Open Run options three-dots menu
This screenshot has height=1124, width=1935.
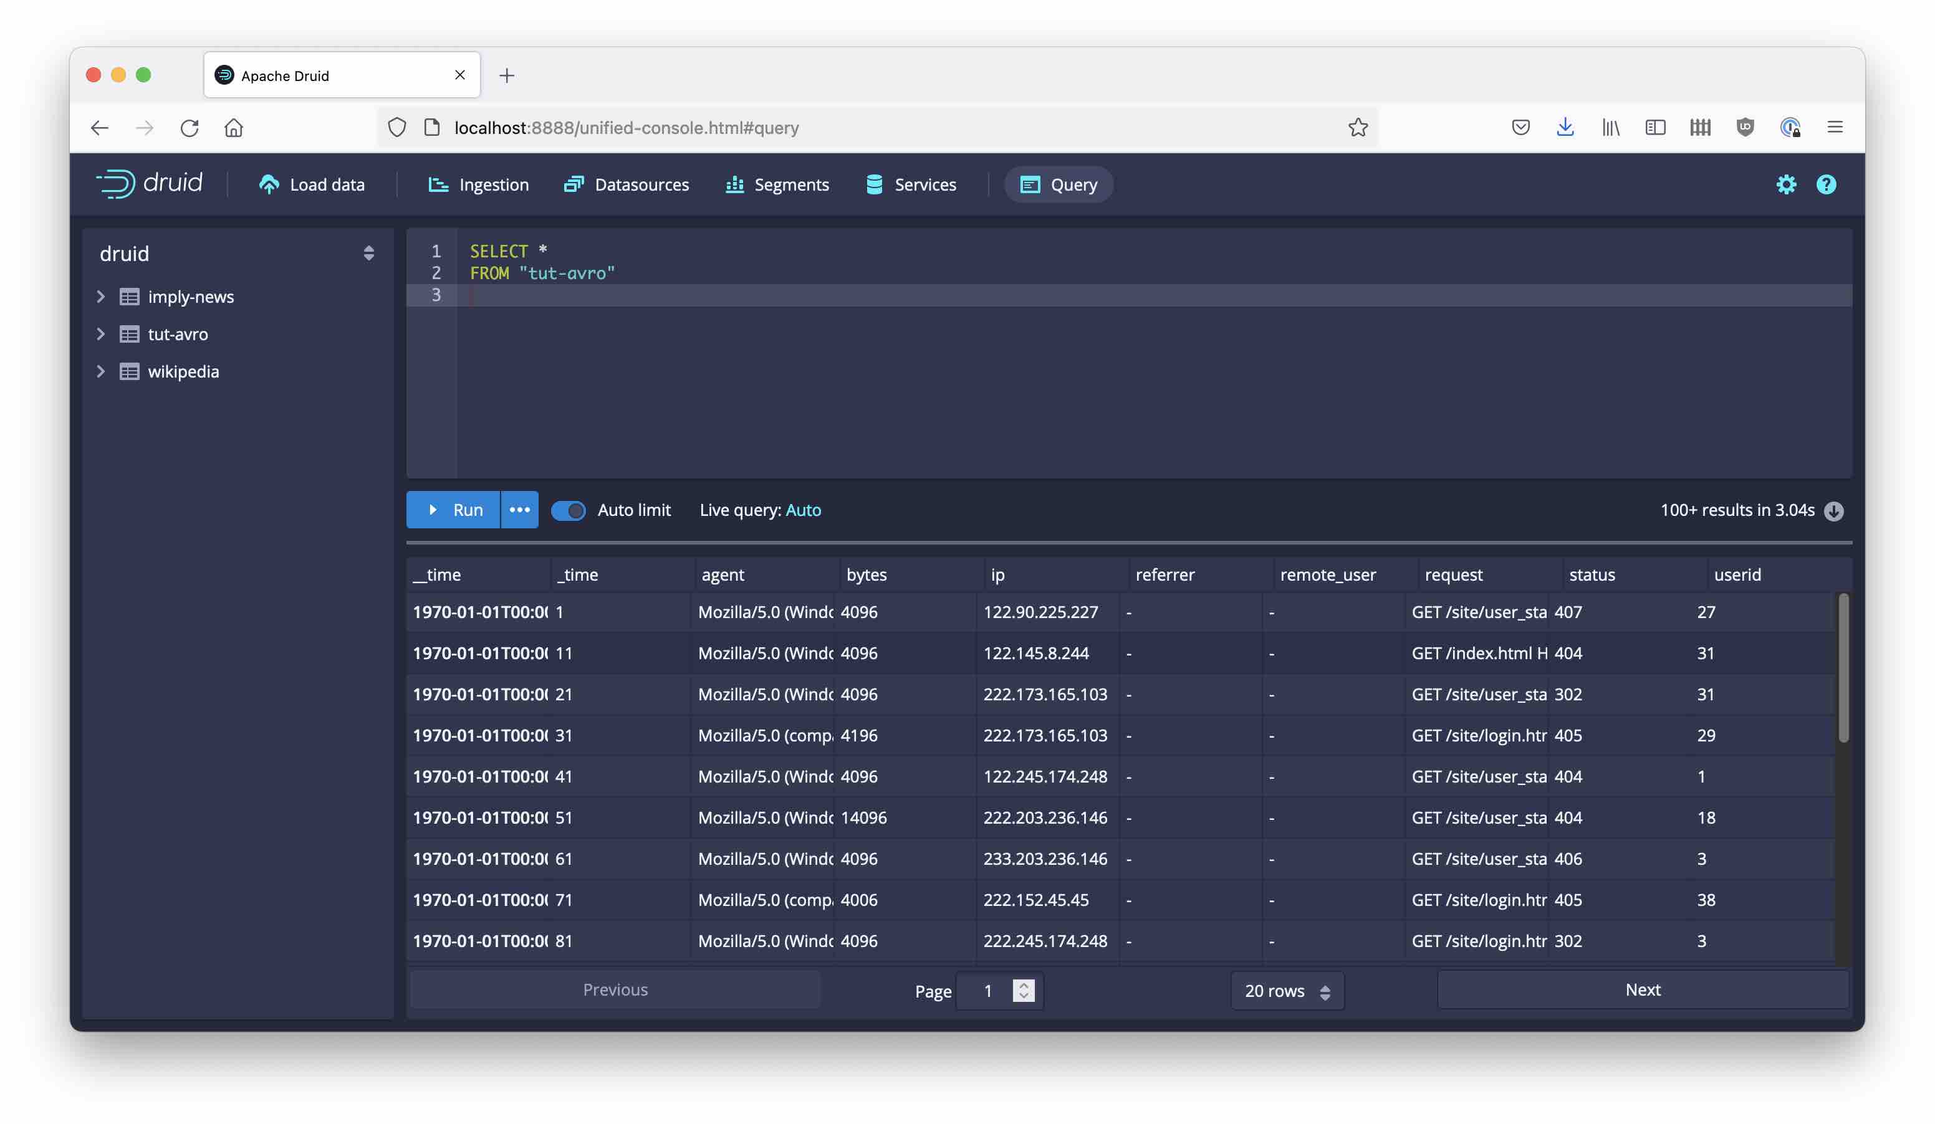click(519, 510)
